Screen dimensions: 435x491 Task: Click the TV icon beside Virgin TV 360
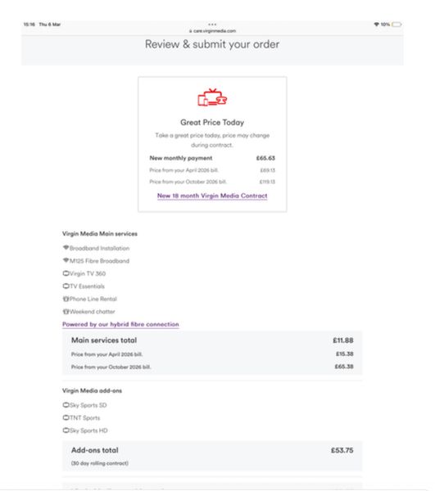click(66, 273)
